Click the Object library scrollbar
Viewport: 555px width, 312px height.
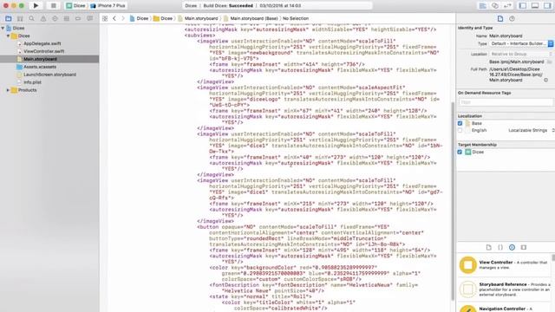tap(553, 258)
